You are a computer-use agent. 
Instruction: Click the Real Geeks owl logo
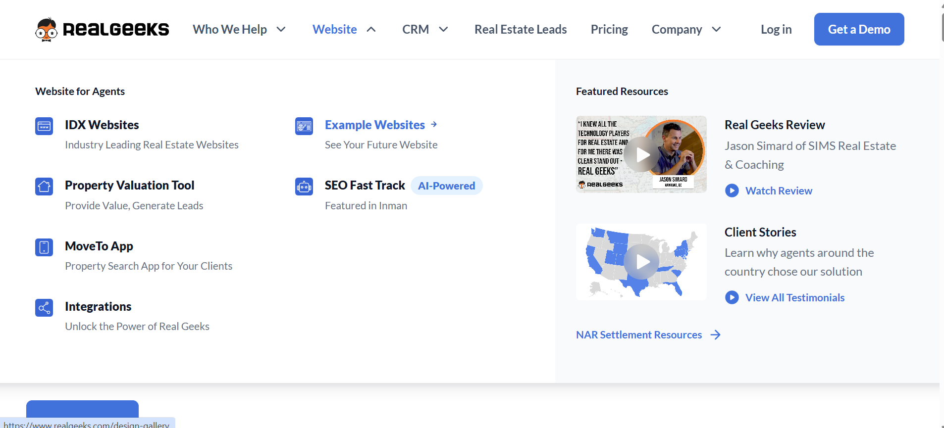[46, 30]
